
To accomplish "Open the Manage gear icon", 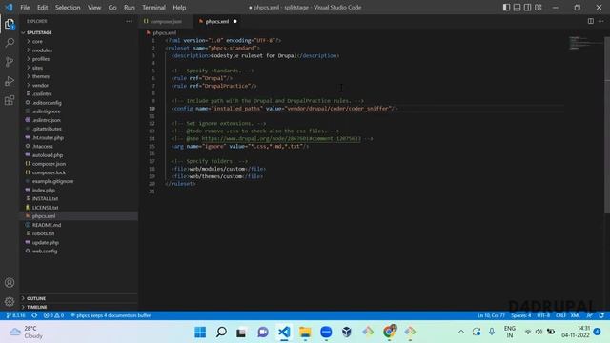I will click(10, 301).
